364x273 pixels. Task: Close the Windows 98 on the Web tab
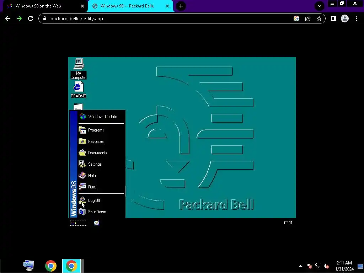tap(82, 6)
